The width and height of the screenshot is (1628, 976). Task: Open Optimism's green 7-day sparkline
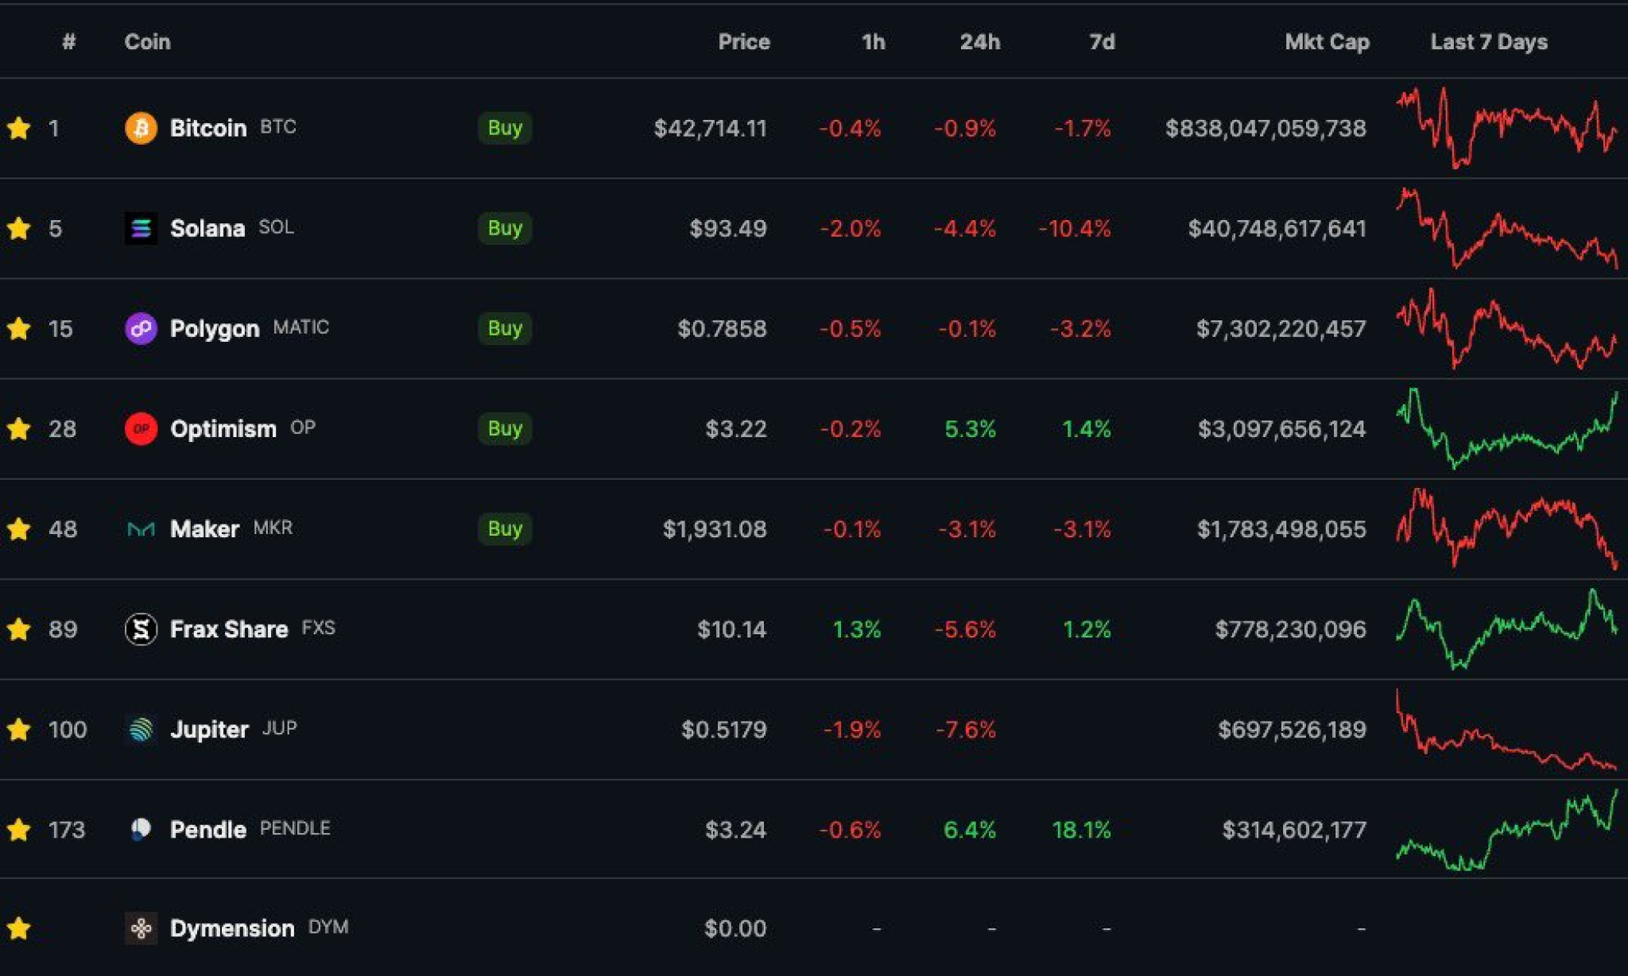click(x=1507, y=428)
